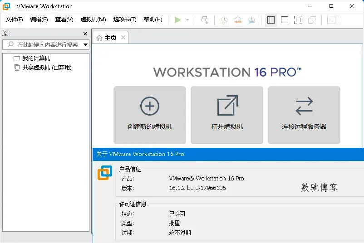
Task: Toggle the thumbnail bar view icon
Action: [285, 20]
